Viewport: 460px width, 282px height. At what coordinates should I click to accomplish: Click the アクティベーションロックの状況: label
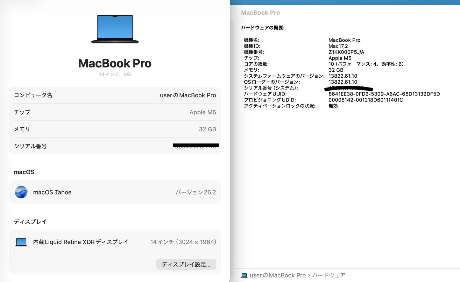[x=280, y=106]
